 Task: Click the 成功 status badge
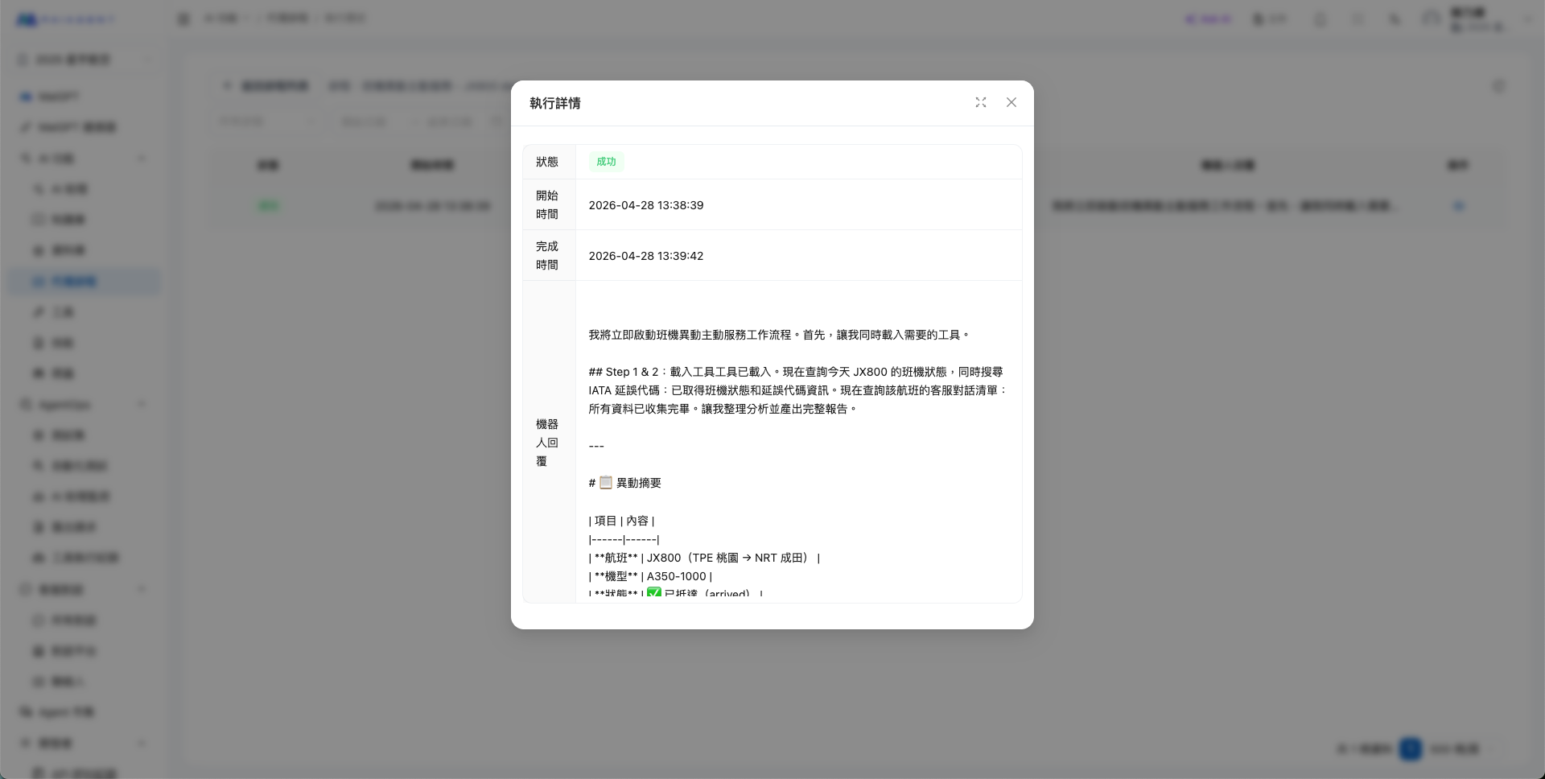click(606, 162)
